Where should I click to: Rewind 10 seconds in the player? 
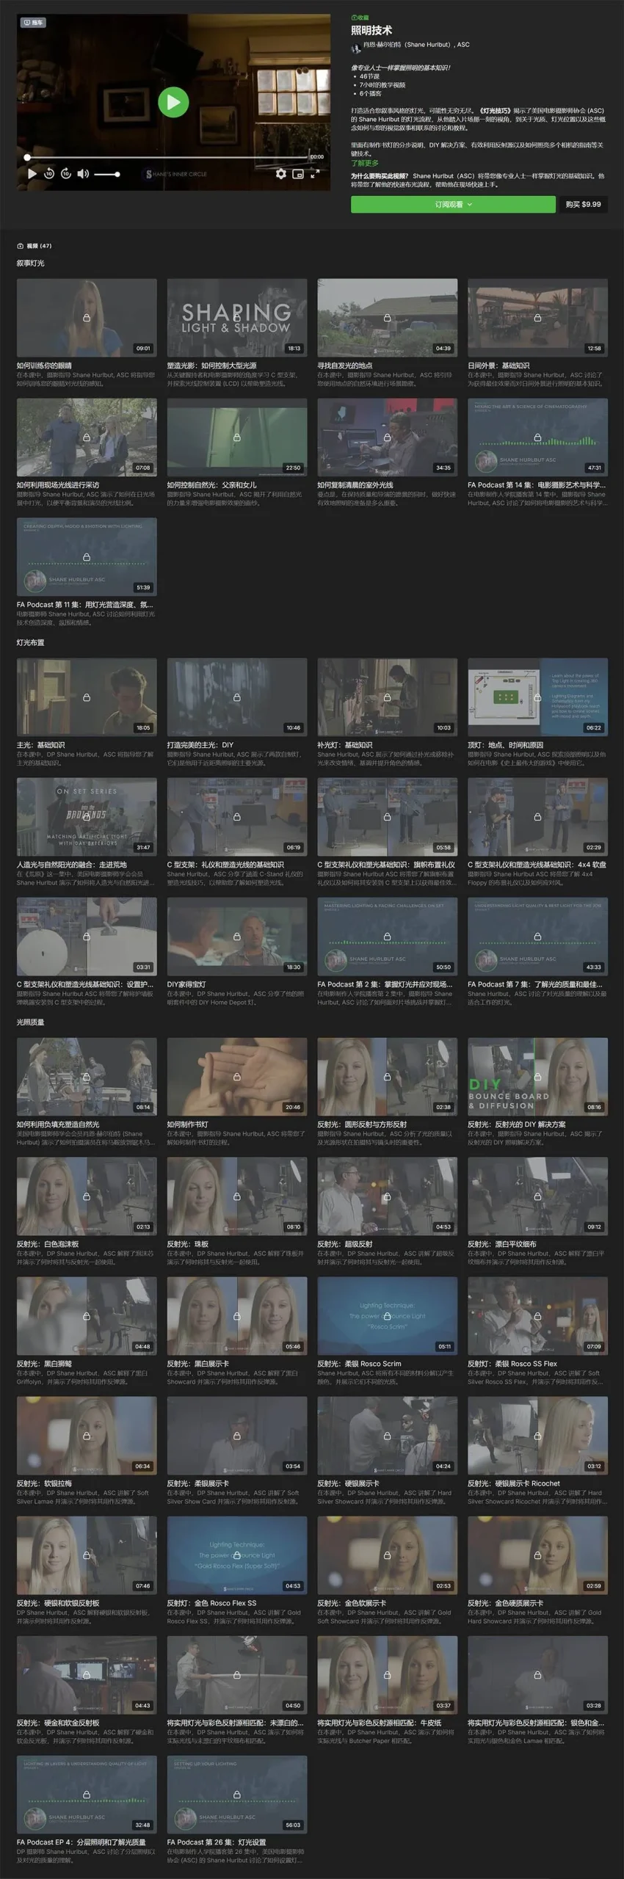tap(49, 174)
